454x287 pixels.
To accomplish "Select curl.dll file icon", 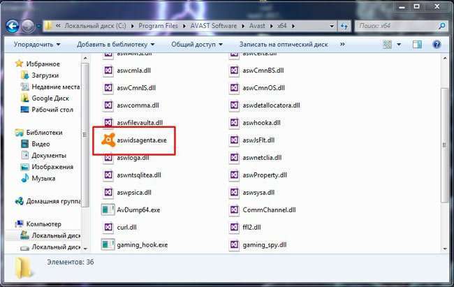I will click(108, 228).
